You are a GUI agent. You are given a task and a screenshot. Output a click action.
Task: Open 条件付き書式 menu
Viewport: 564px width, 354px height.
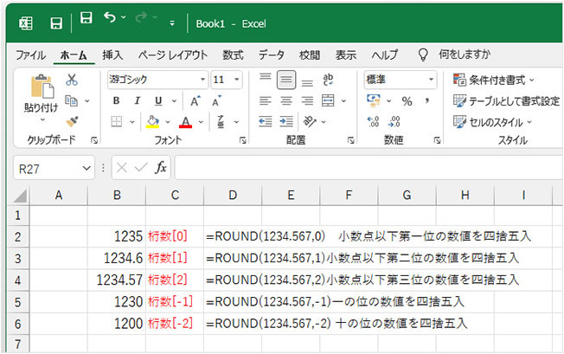click(x=493, y=80)
